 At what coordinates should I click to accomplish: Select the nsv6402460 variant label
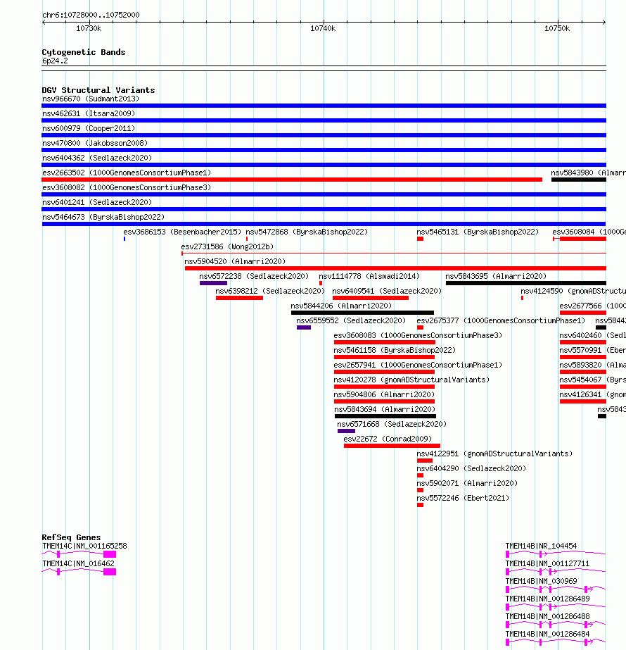[x=592, y=335]
